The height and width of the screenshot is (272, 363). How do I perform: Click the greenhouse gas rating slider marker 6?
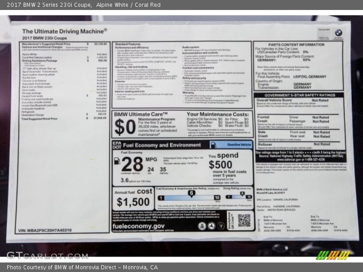[191, 193]
